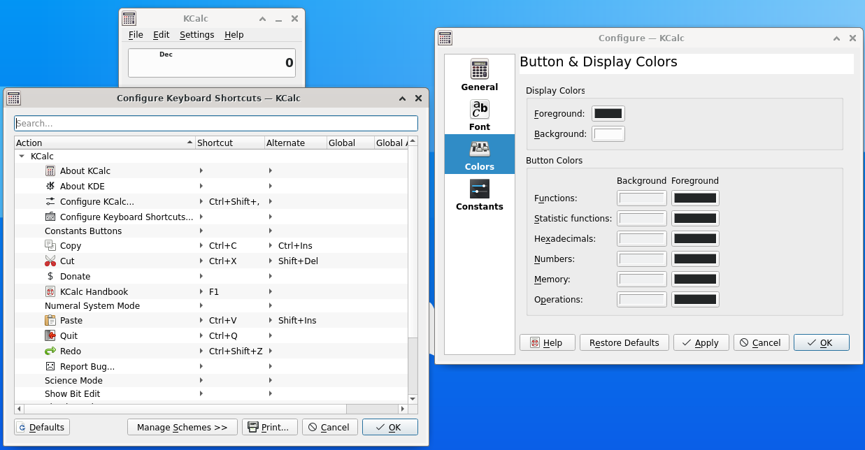This screenshot has height=450, width=865.
Task: Select the General settings page icon
Action: [480, 69]
